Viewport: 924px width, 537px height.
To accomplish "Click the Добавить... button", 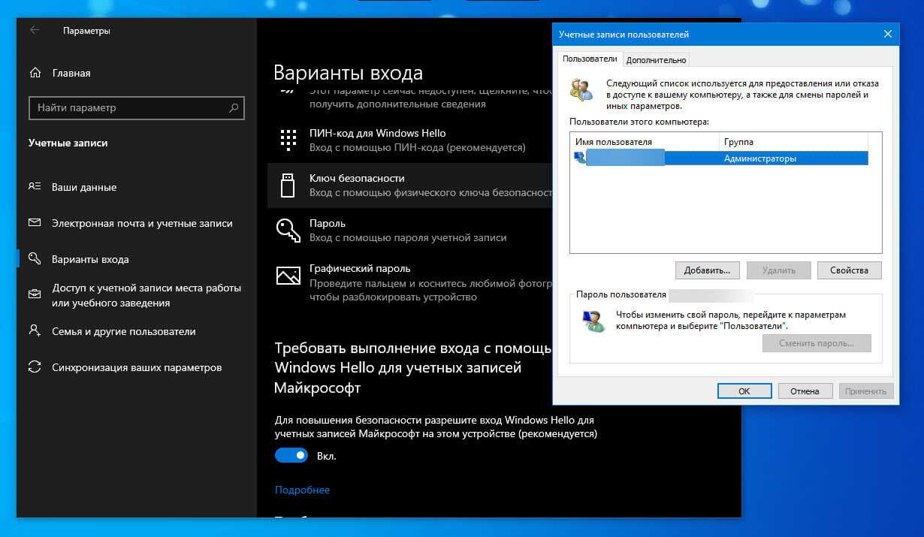I will tap(707, 270).
